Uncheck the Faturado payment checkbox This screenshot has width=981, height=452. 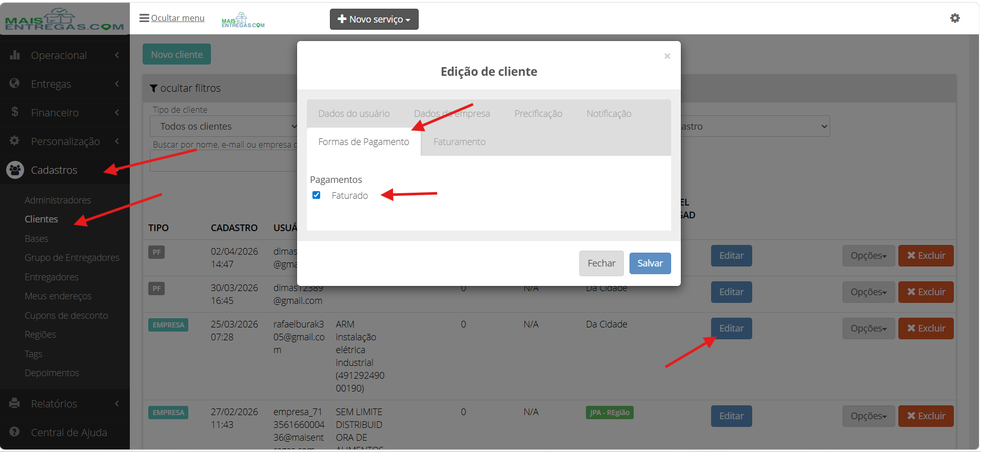(317, 195)
